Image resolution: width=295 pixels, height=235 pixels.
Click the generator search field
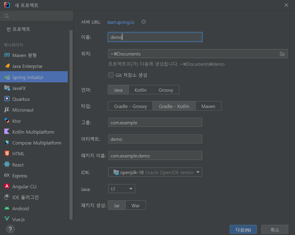pyautogui.click(x=37, y=16)
